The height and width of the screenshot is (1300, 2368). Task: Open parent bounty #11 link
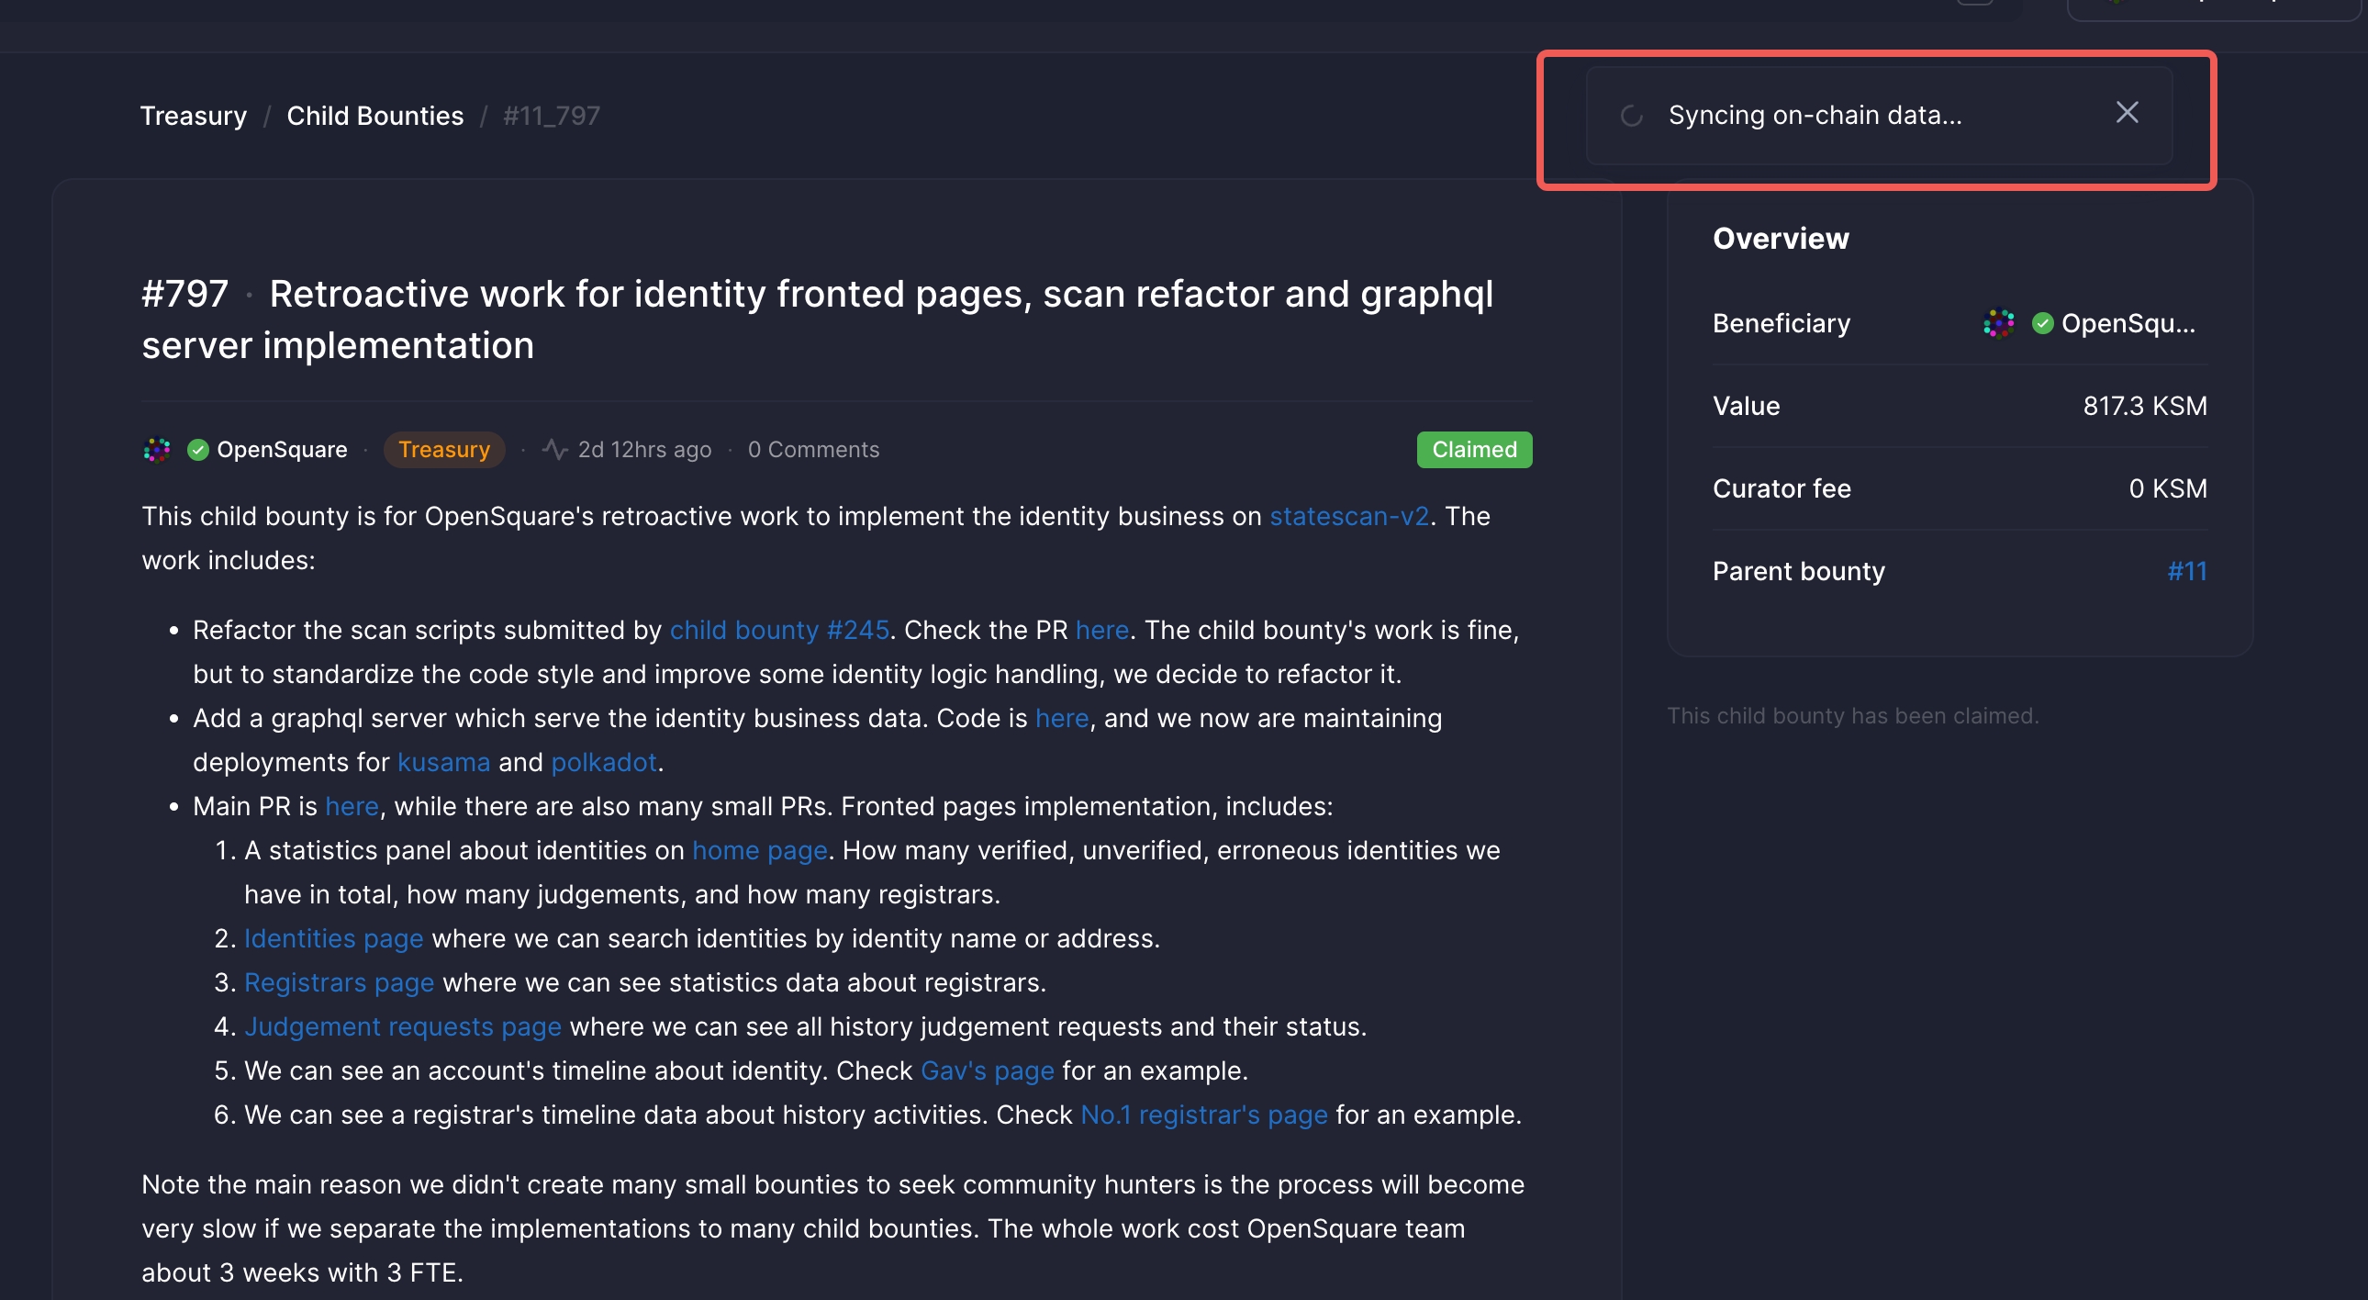tap(2187, 571)
